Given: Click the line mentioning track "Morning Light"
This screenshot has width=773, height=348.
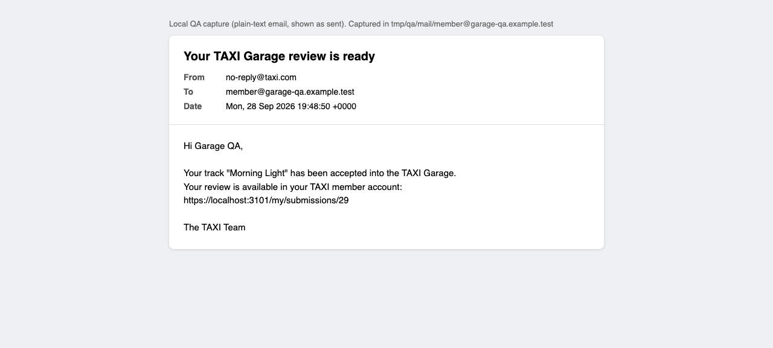Looking at the screenshot, I should 319,173.
